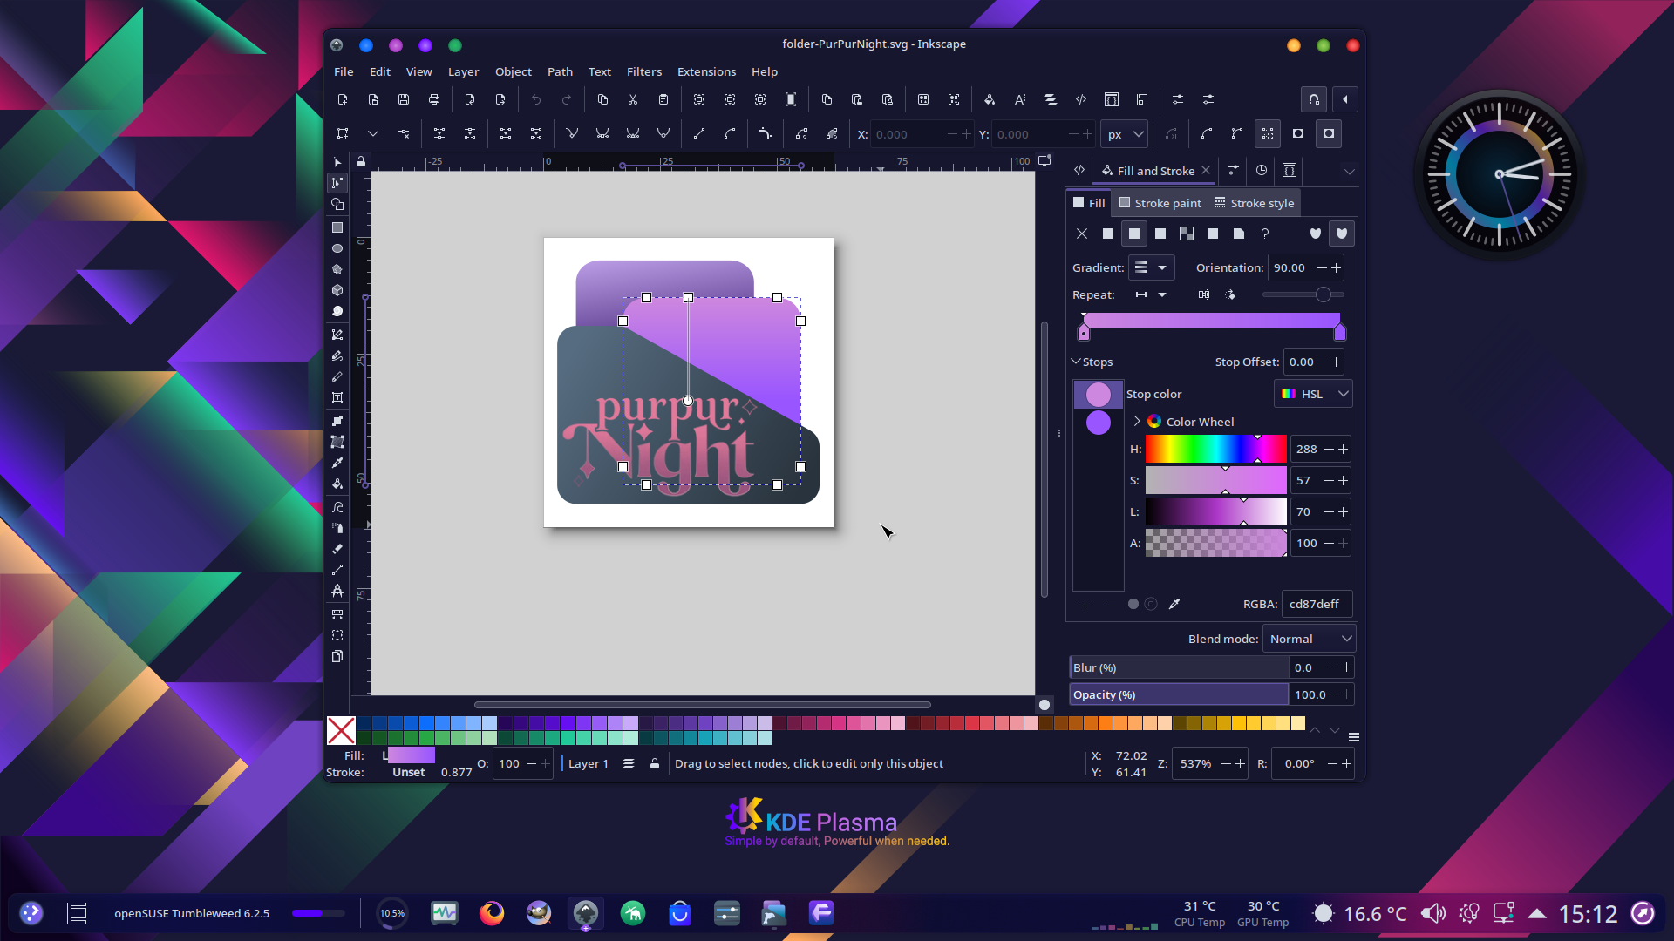The image size is (1674, 941).
Task: Select the Gradient tool in the toolbox
Action: pyautogui.click(x=337, y=421)
